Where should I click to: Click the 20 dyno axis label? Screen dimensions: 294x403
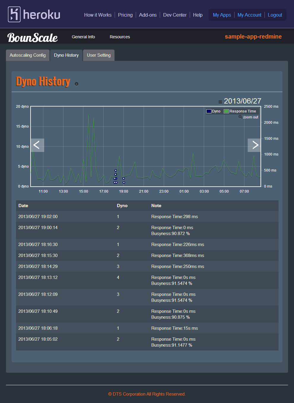(22, 107)
